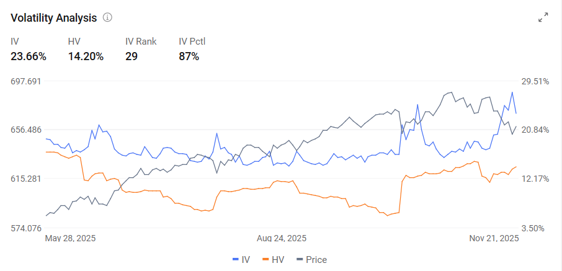This screenshot has width=562, height=271.
Task: Click the 697.691 price axis label
Action: (27, 81)
